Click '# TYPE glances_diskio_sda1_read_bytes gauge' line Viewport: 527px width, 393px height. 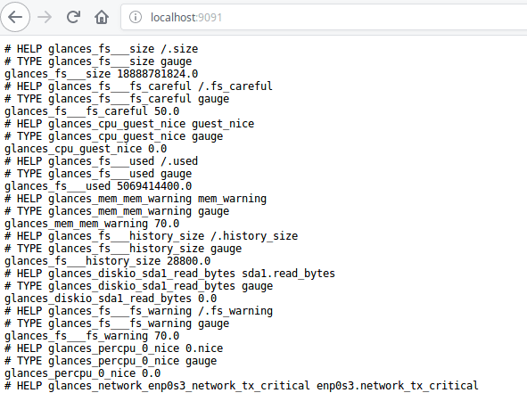click(x=138, y=286)
